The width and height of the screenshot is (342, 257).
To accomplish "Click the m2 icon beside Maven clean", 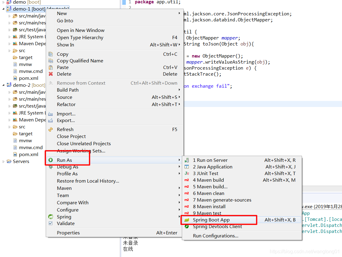I will click(x=187, y=193).
